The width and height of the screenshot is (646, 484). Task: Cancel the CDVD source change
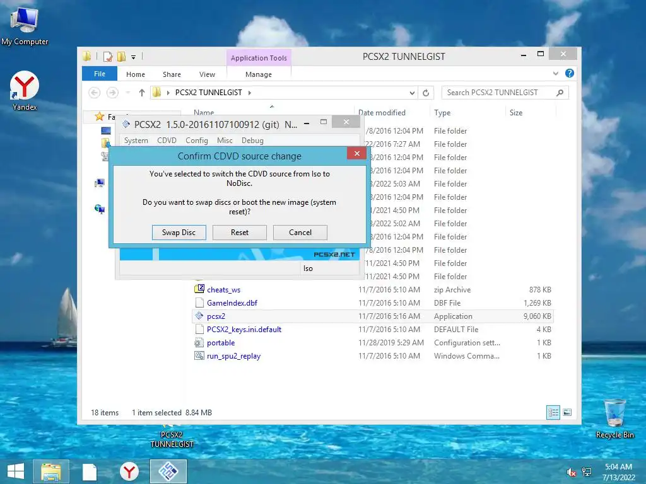click(300, 233)
